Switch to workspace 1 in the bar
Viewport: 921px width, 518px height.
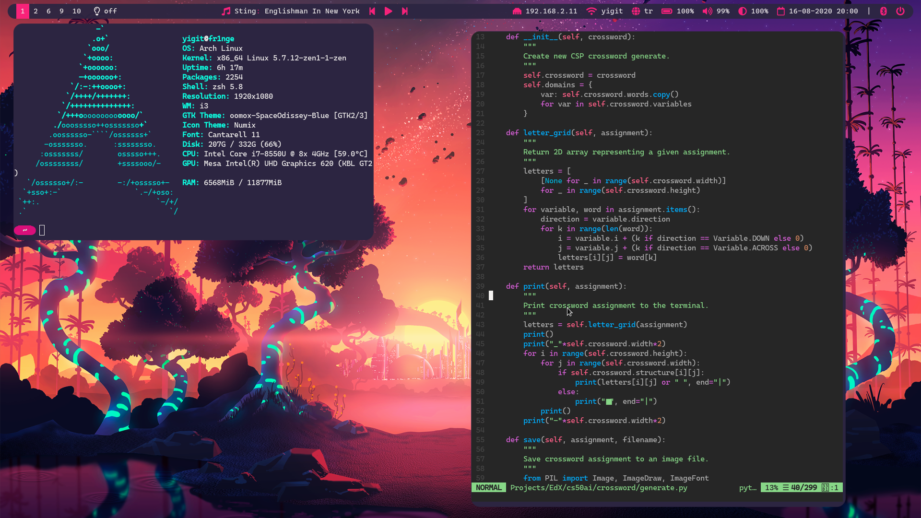point(23,11)
